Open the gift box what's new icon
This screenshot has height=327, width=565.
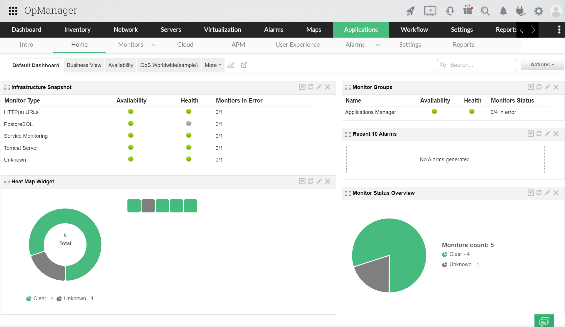[468, 10]
